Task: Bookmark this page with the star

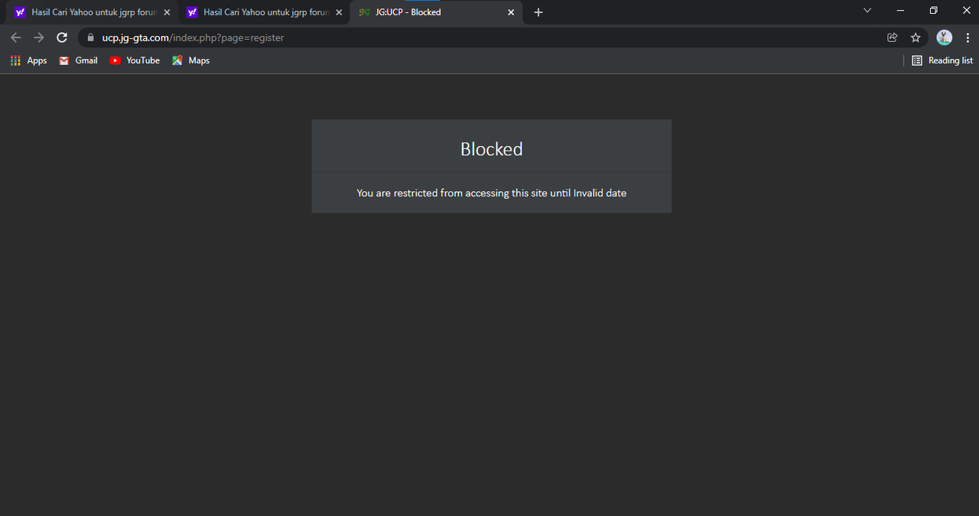Action: [x=916, y=37]
